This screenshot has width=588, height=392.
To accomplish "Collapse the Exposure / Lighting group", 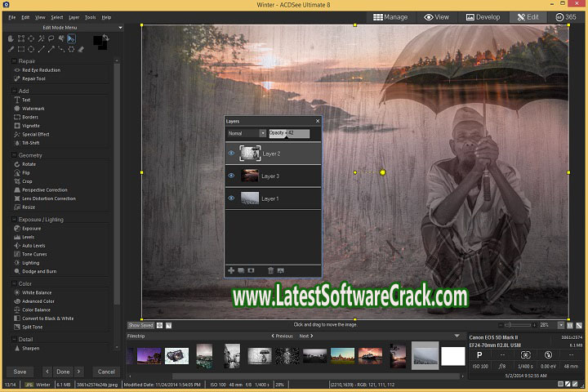I will [x=14, y=220].
